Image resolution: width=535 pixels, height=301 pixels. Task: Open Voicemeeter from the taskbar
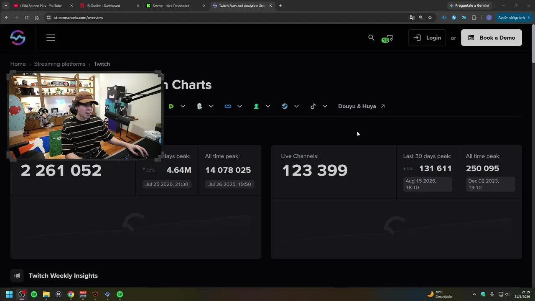coord(83,294)
